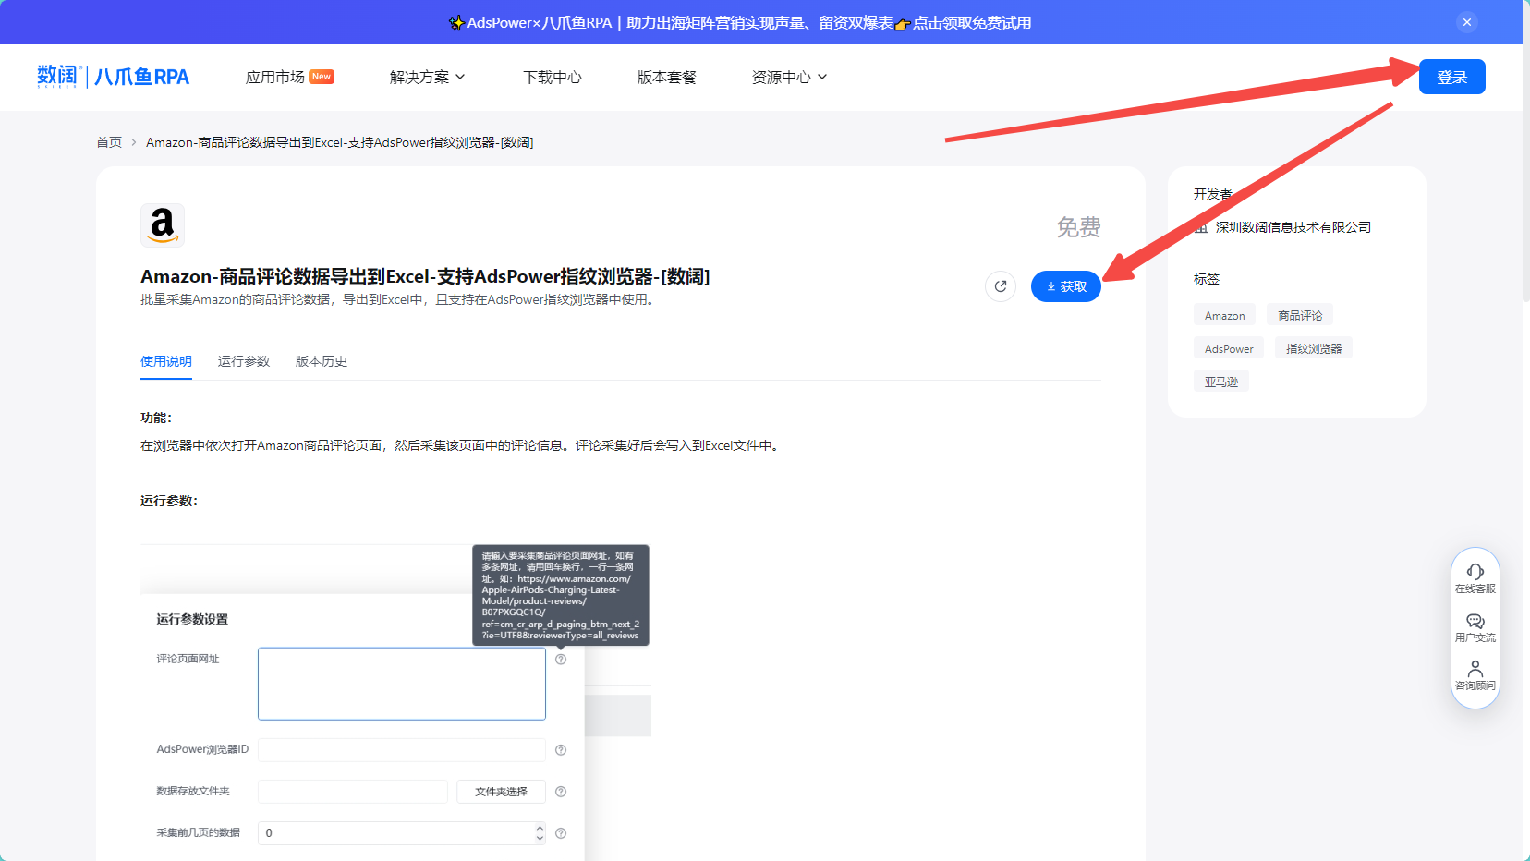Click help icon next to 评论页面网址
This screenshot has width=1530, height=861.
(x=561, y=659)
